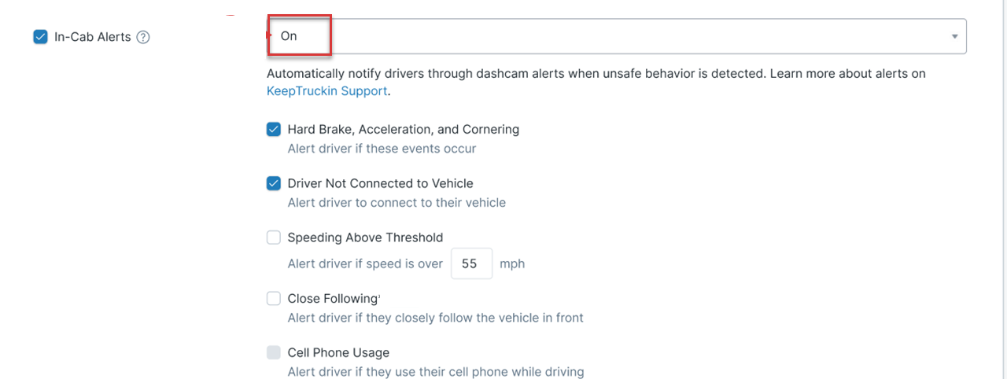The height and width of the screenshot is (379, 1007).
Task: Click the 'Hard Brake, Acceleration, and Cornering' label text
Action: (x=404, y=129)
